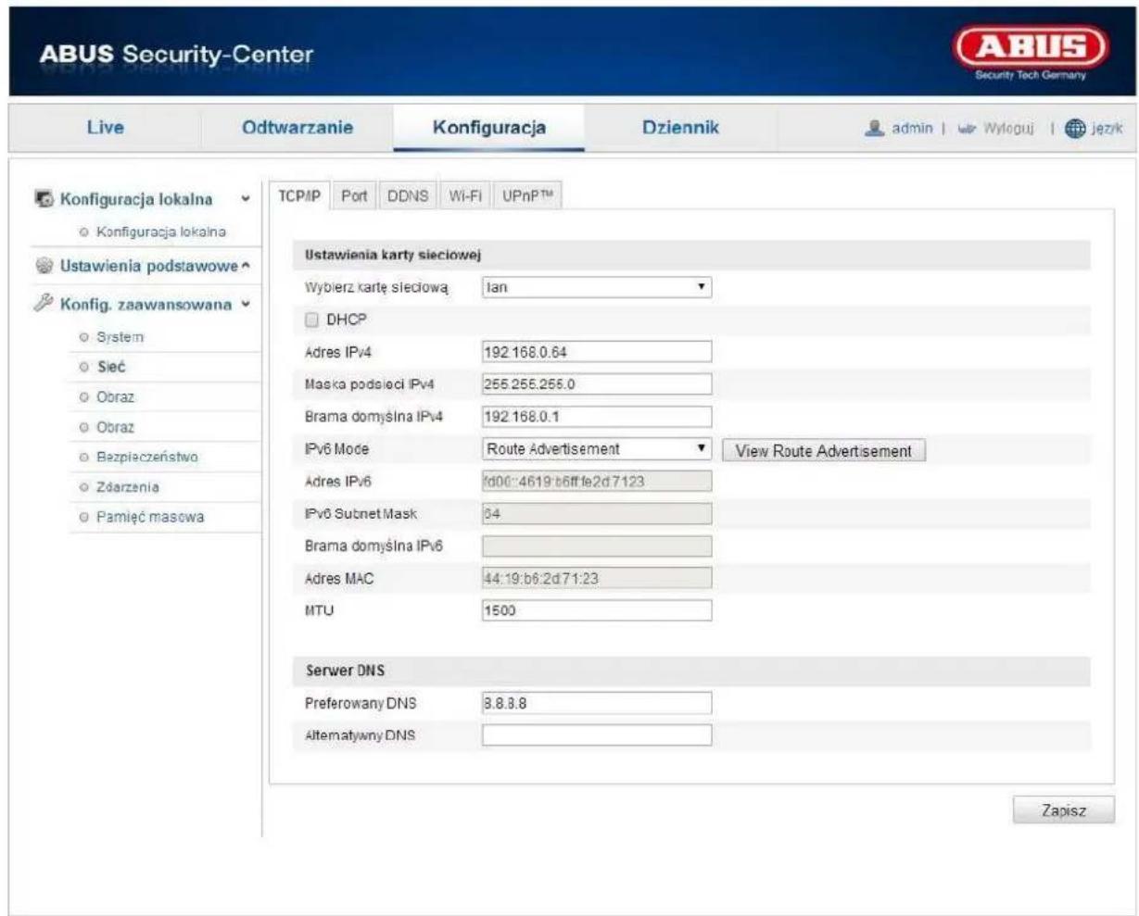This screenshot has width=1139, height=916.
Task: Click the Adres IPv4 input field
Action: click(x=597, y=352)
